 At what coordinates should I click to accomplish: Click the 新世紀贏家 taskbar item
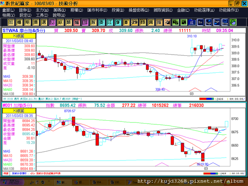62,183
